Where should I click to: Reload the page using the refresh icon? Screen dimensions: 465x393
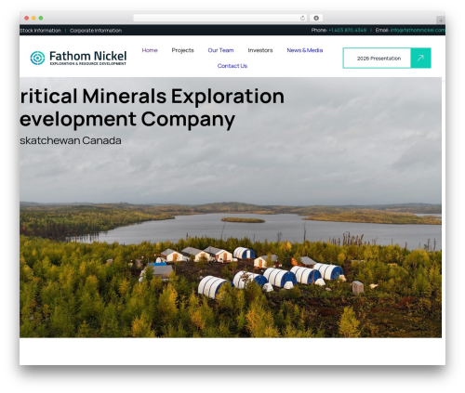click(302, 18)
